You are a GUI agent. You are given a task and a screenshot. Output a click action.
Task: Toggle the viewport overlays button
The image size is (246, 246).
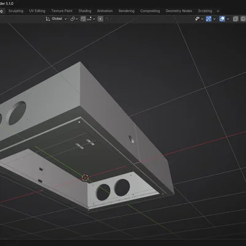(x=222, y=19)
